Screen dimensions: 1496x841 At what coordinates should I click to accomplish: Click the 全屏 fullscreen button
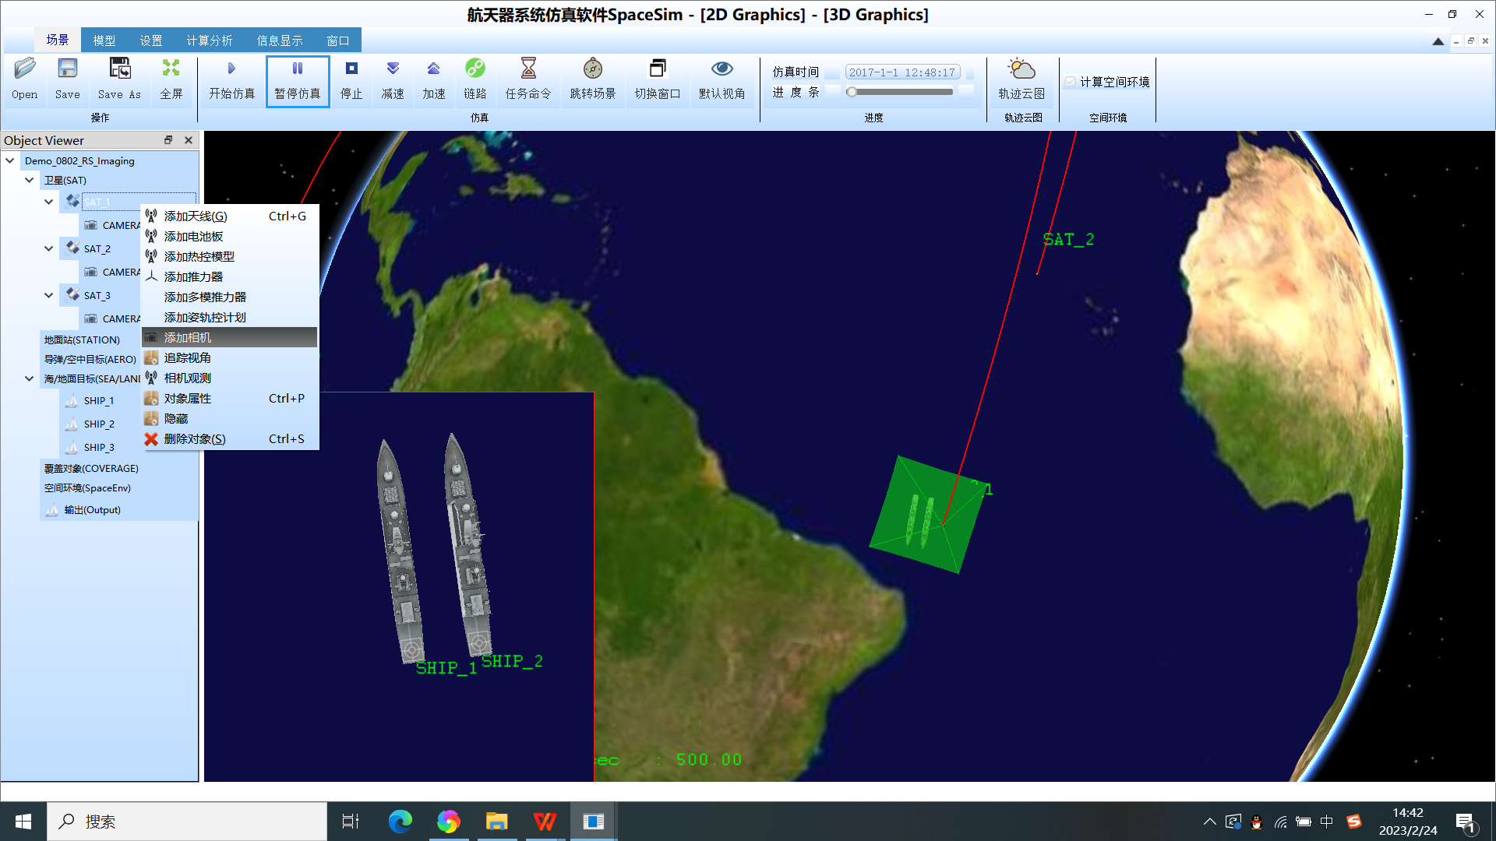(171, 80)
